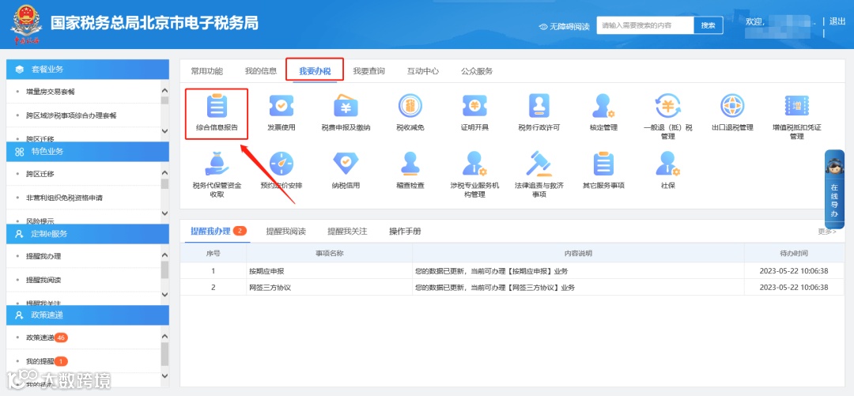Switch to the 提醒我关注 tab above table
This screenshot has height=396, width=854.
tap(347, 231)
